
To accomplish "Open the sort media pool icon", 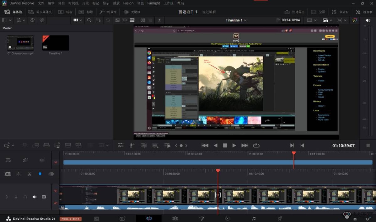I will 99,20.
